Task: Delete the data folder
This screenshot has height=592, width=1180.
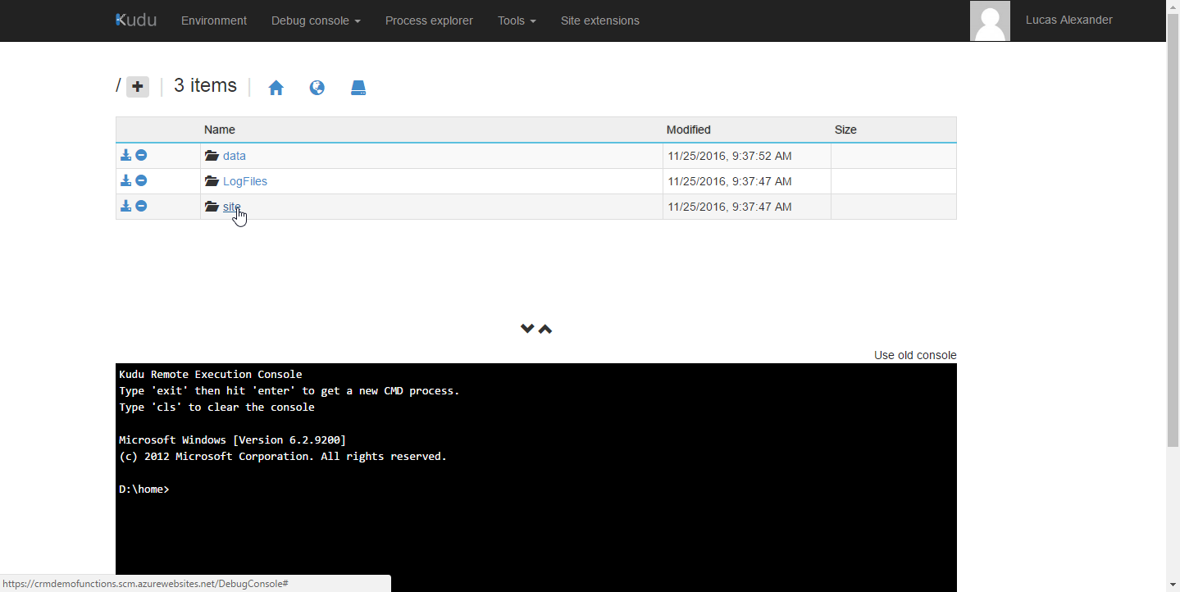Action: 141,155
